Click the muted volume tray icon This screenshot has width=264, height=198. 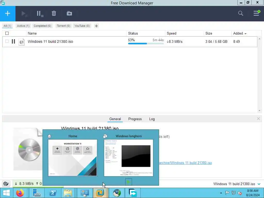pyautogui.click(x=240, y=193)
